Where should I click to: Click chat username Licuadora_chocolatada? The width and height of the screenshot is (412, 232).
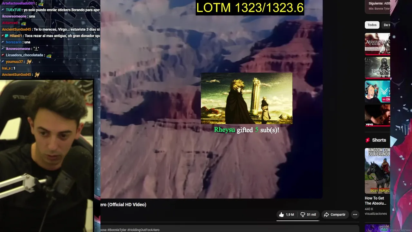[x=24, y=55]
